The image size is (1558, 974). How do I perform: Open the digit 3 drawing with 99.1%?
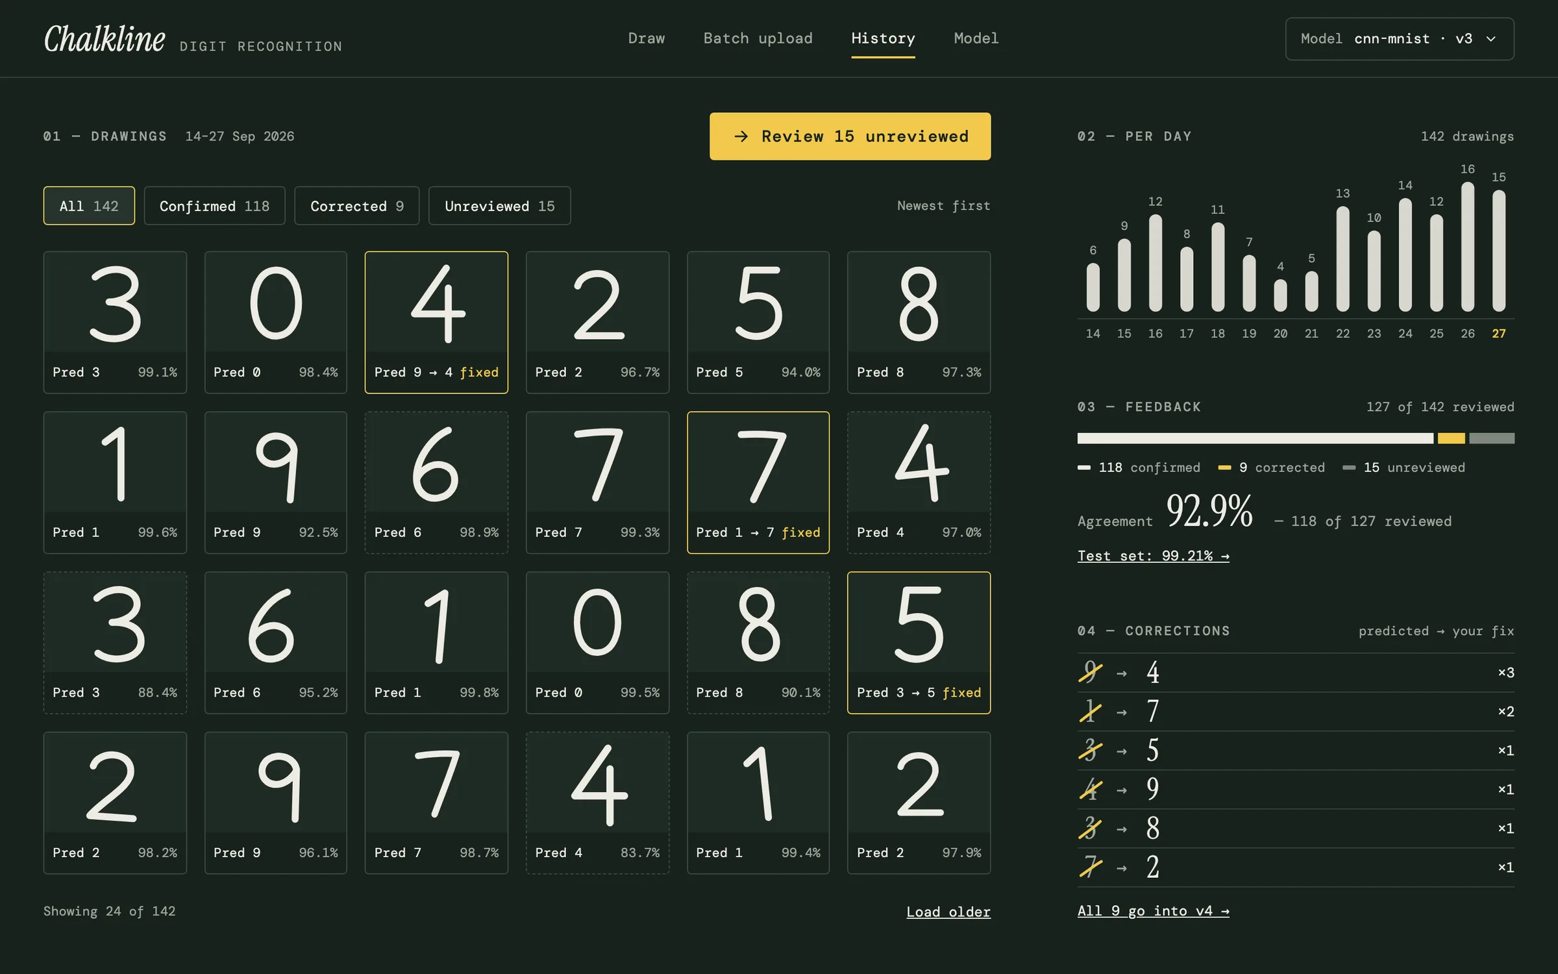115,322
